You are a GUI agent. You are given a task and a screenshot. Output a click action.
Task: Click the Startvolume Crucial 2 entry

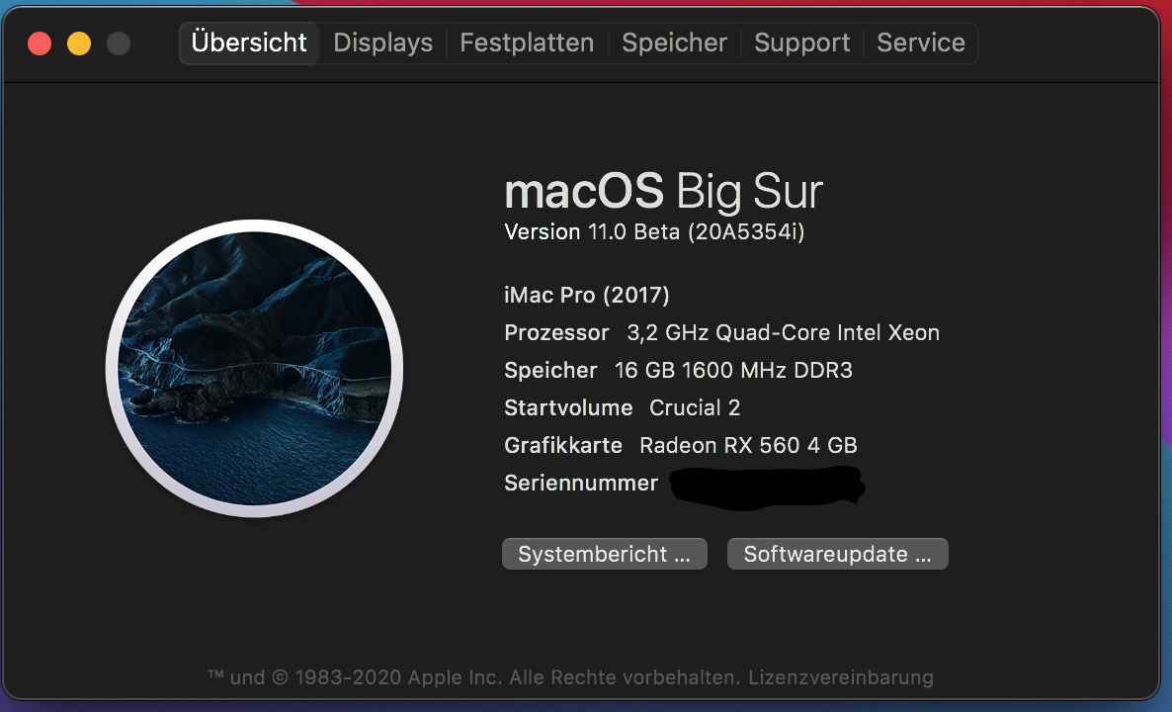click(622, 407)
